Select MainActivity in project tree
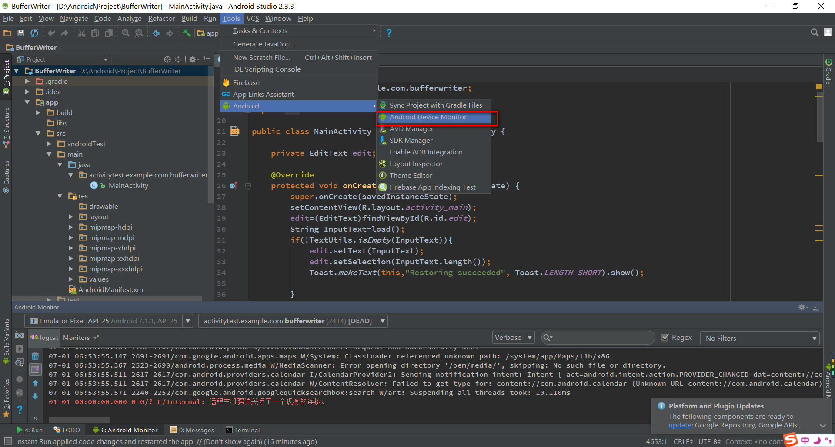 coord(128,185)
